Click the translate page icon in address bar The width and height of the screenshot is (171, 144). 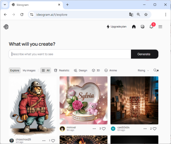(131, 14)
